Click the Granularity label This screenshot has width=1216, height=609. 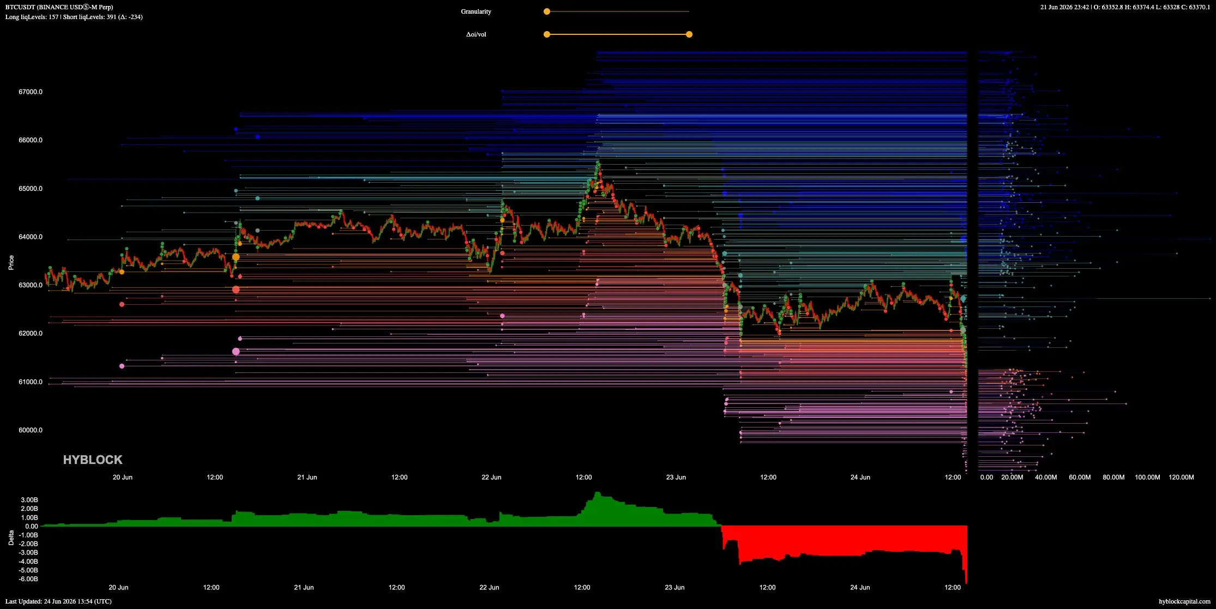click(x=476, y=11)
